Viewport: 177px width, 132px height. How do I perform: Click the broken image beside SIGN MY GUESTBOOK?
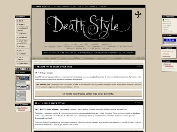coord(164,65)
